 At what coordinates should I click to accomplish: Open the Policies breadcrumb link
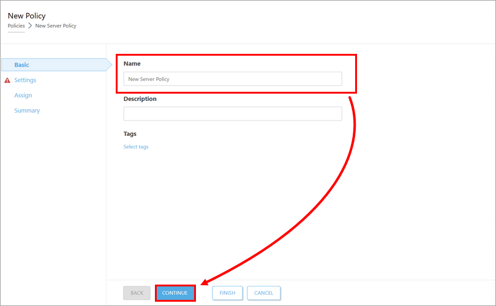click(16, 26)
